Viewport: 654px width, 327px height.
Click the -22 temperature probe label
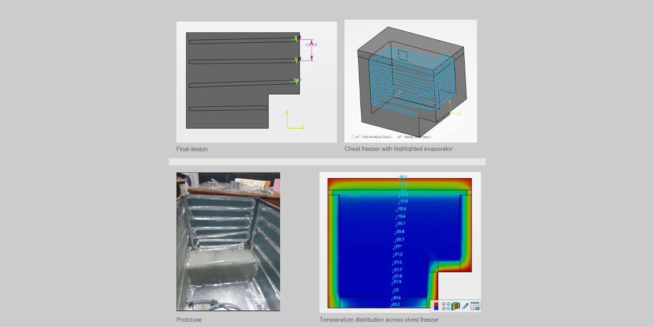tap(396, 290)
